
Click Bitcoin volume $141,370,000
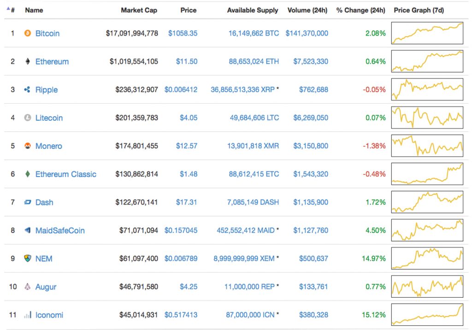(x=307, y=34)
